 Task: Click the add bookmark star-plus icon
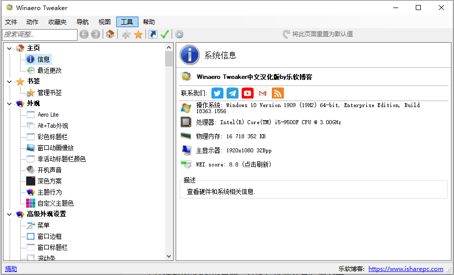(x=126, y=35)
